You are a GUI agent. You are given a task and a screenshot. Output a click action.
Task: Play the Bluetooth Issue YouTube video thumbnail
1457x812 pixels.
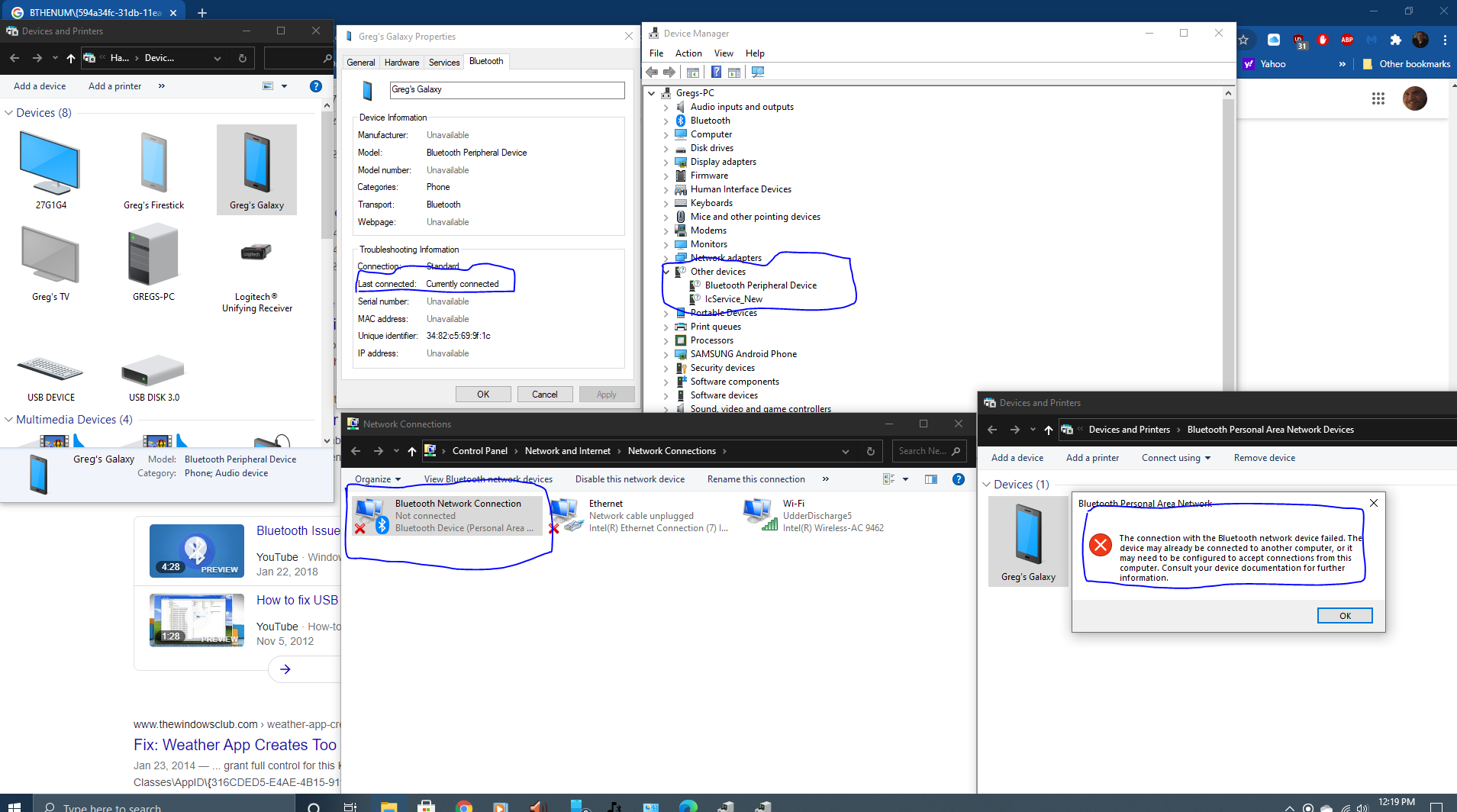point(197,551)
